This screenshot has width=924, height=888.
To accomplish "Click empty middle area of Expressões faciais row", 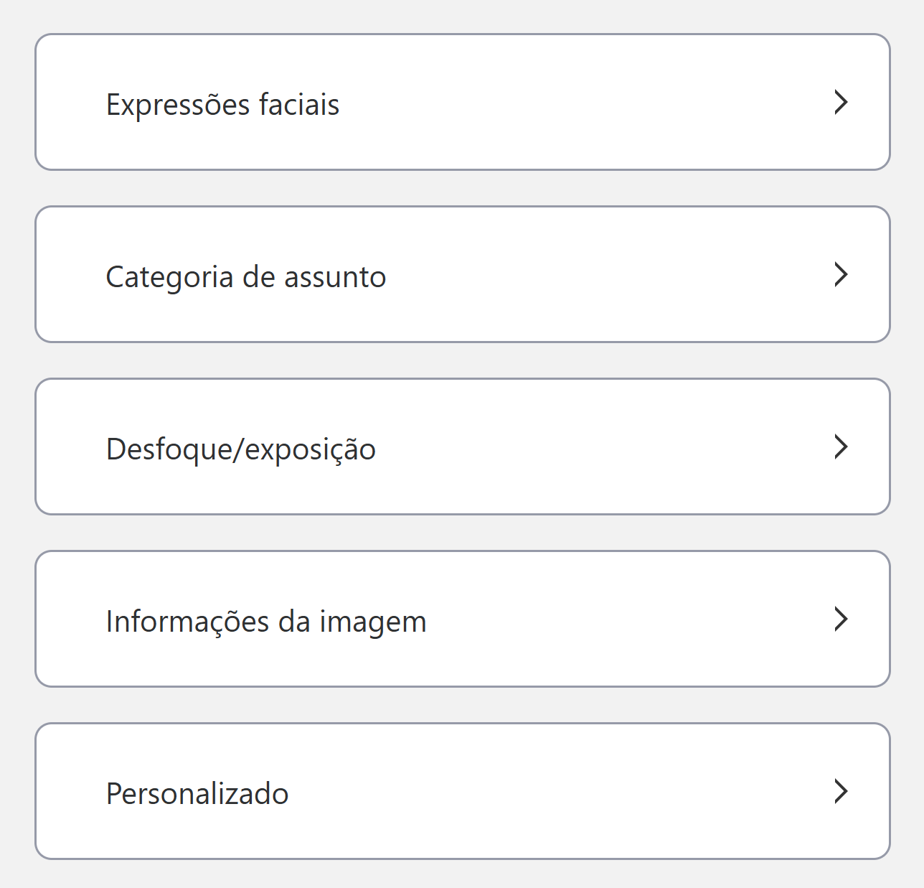I will pos(574,102).
